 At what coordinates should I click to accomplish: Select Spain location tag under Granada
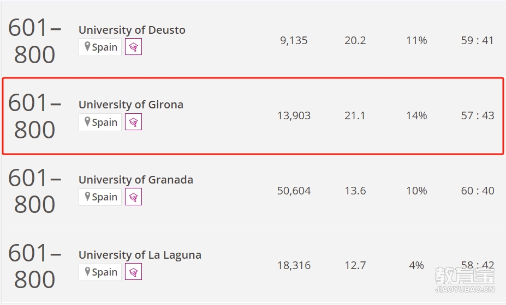tap(100, 197)
